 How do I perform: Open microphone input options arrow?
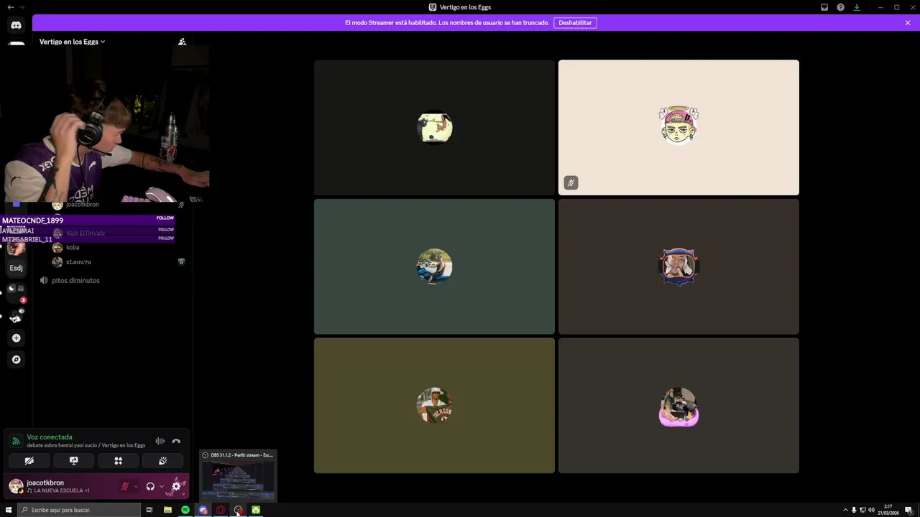point(136,486)
